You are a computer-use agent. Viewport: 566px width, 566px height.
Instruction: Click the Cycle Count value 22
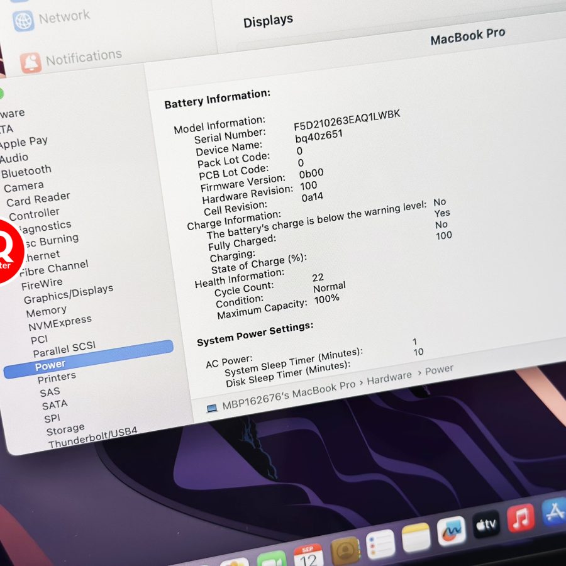click(318, 277)
